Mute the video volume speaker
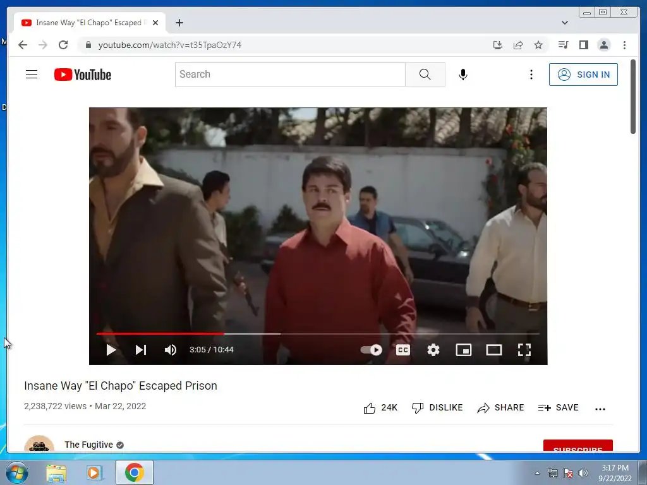 [171, 350]
